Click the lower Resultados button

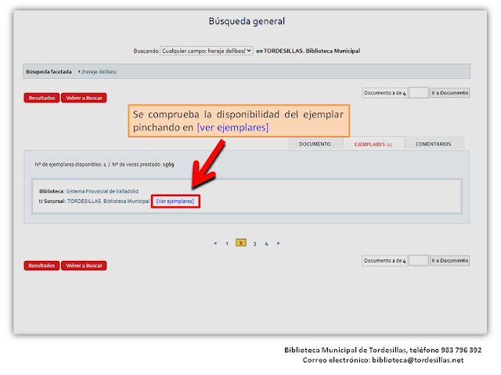tap(41, 266)
